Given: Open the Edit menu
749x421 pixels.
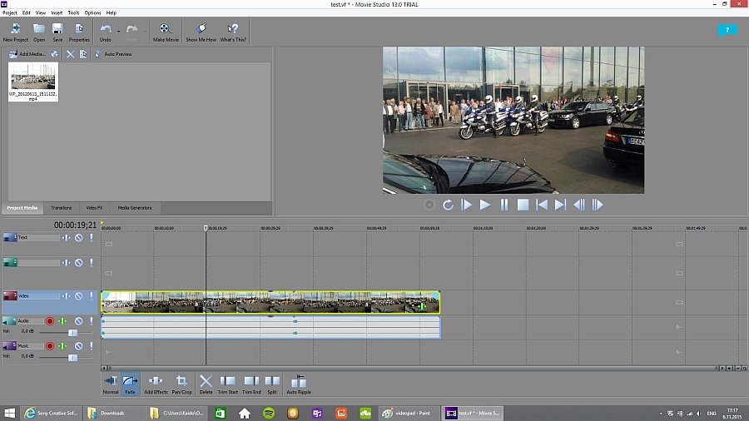Looking at the screenshot, I should [27, 12].
